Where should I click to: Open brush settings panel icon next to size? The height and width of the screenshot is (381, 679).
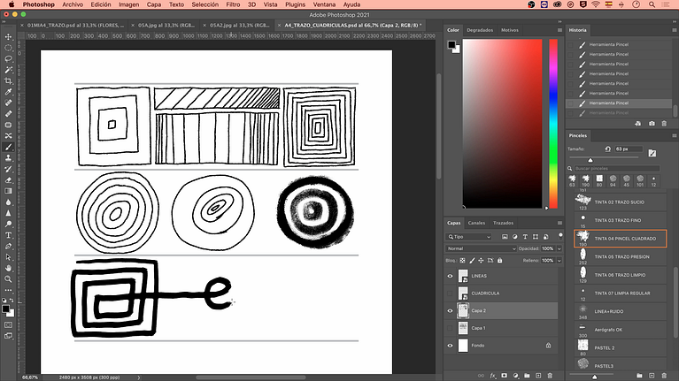tap(652, 153)
